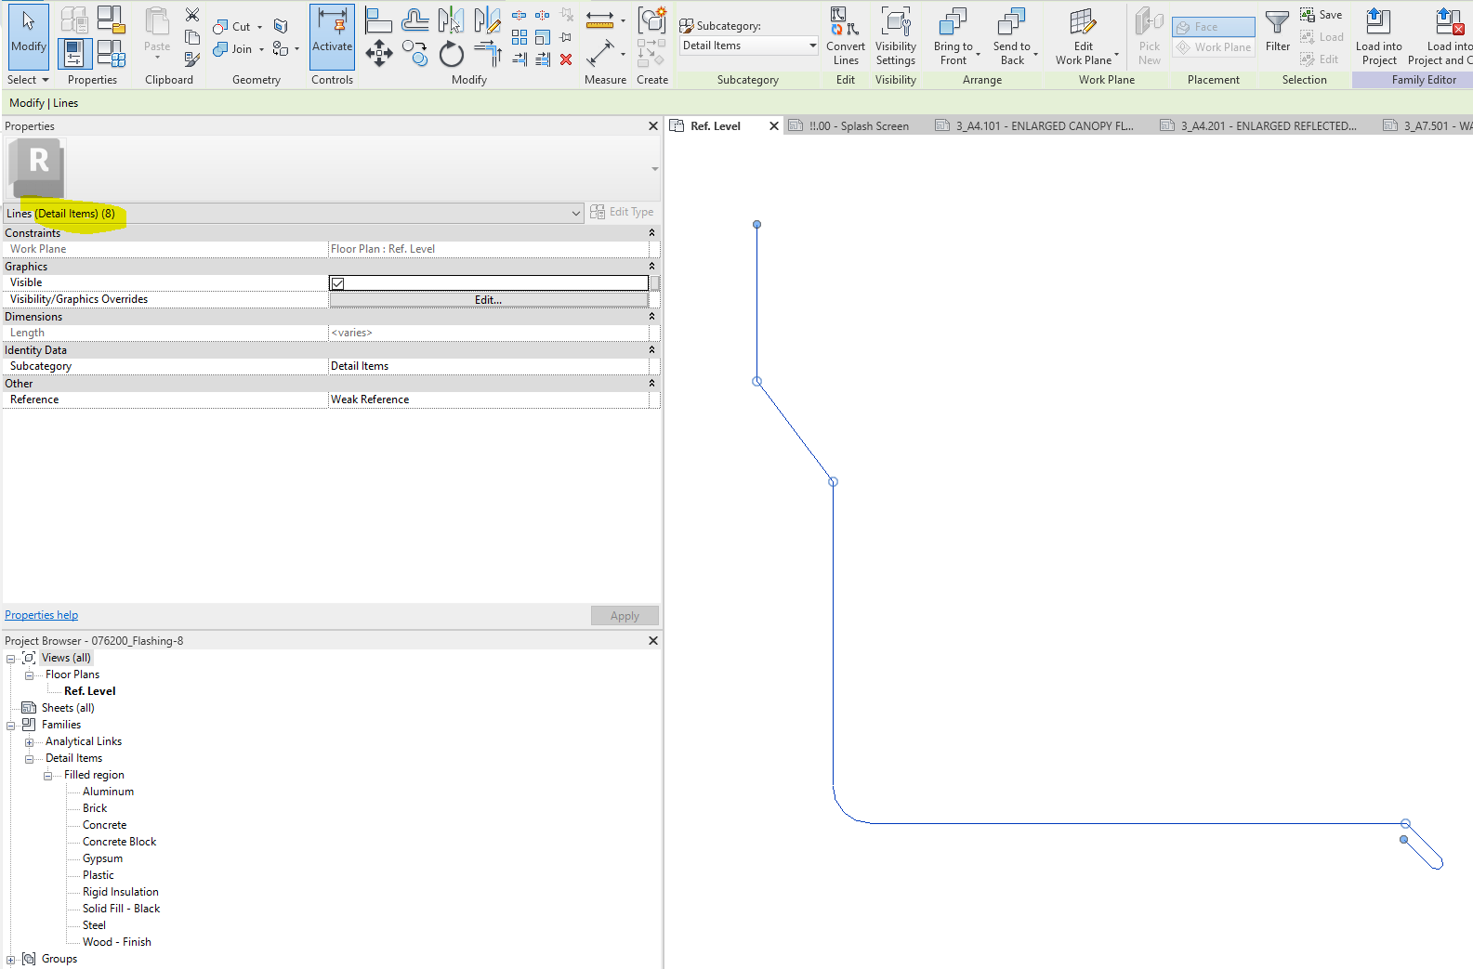This screenshot has height=969, width=1473.
Task: Toggle the Visible checkbox
Action: coord(338,283)
